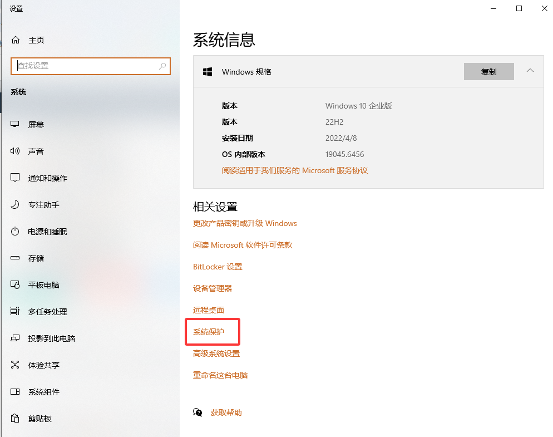The width and height of the screenshot is (553, 437).
Task: Open BitLocker 设置 link
Action: pyautogui.click(x=218, y=267)
